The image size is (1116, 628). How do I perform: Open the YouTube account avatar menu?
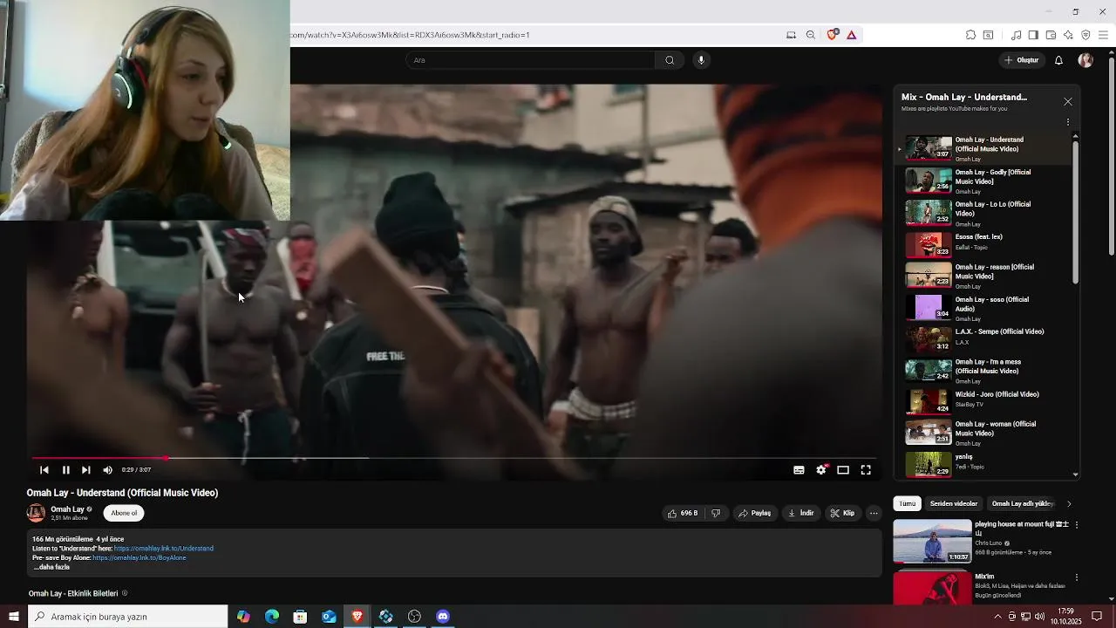pos(1085,60)
